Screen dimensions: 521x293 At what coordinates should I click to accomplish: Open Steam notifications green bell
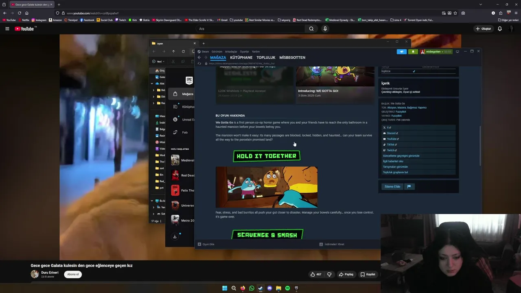click(413, 52)
